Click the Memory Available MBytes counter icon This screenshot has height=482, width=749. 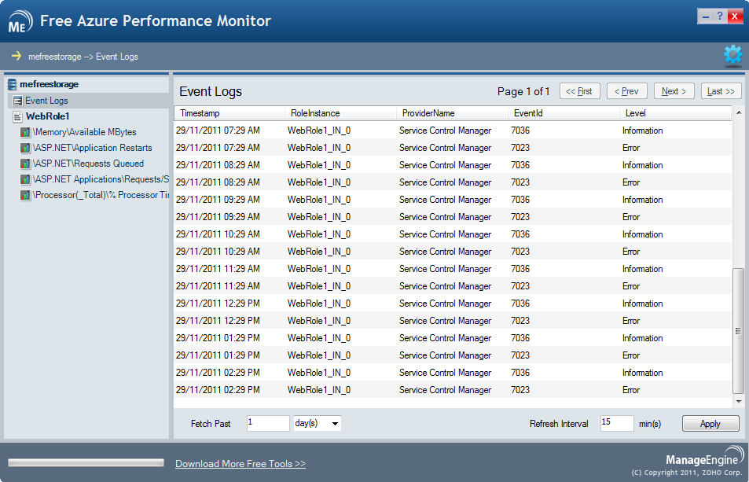tap(25, 132)
